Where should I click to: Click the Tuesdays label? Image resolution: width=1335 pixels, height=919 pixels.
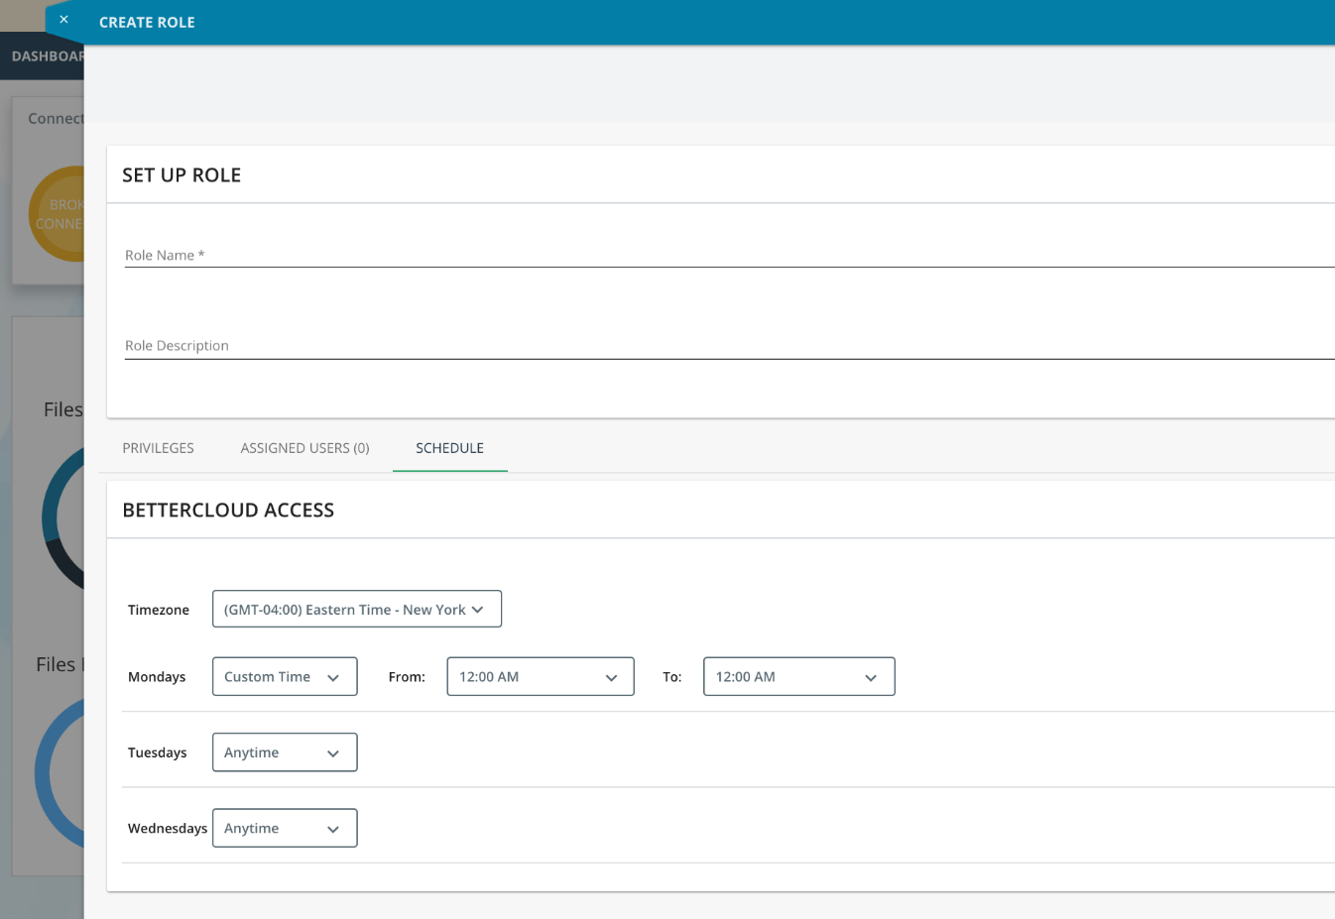158,752
